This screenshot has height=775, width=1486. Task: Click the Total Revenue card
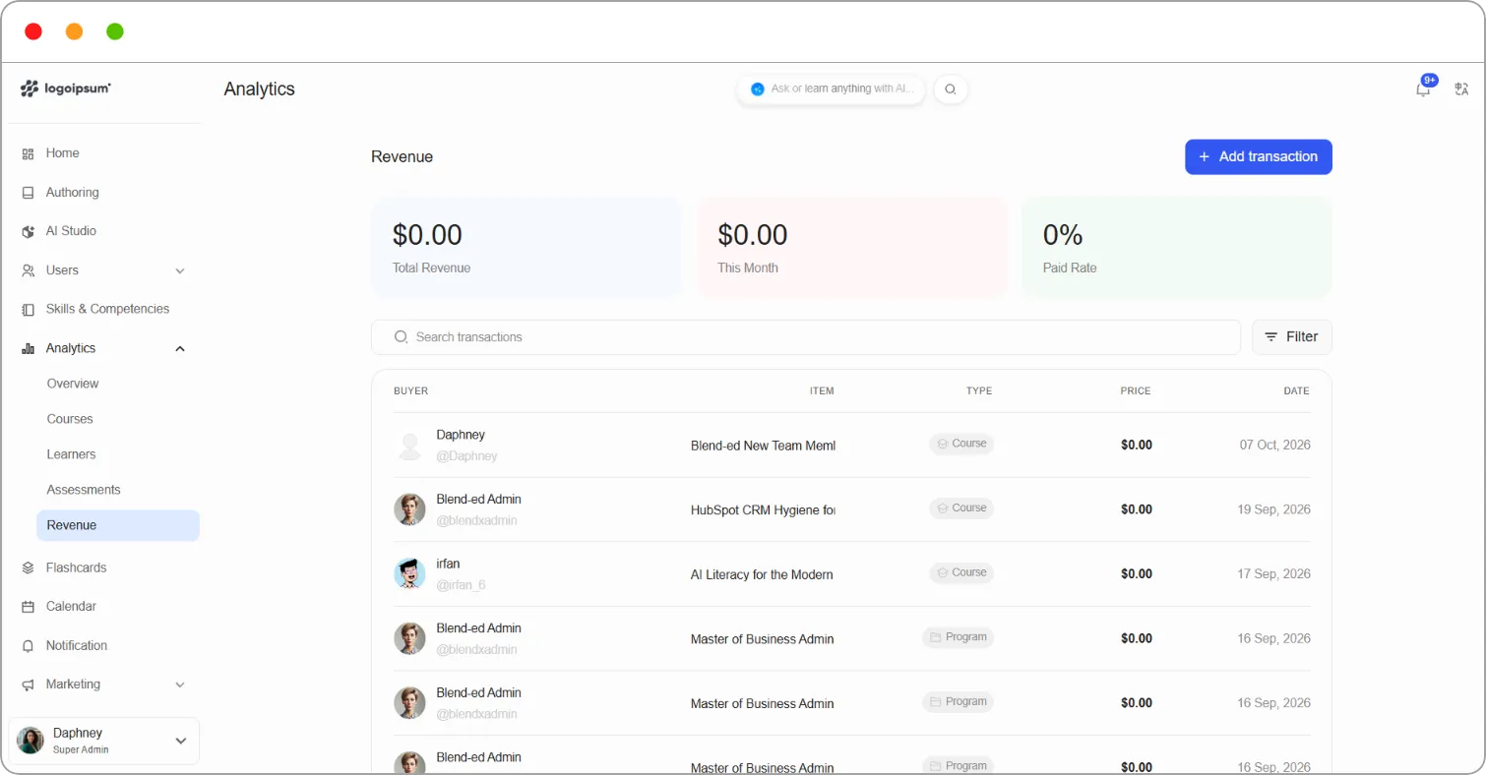tap(526, 247)
